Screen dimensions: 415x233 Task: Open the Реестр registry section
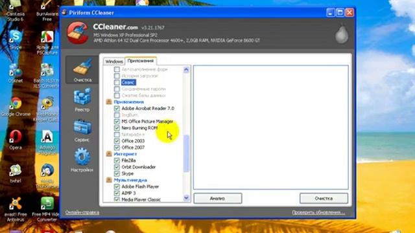pyautogui.click(x=82, y=100)
